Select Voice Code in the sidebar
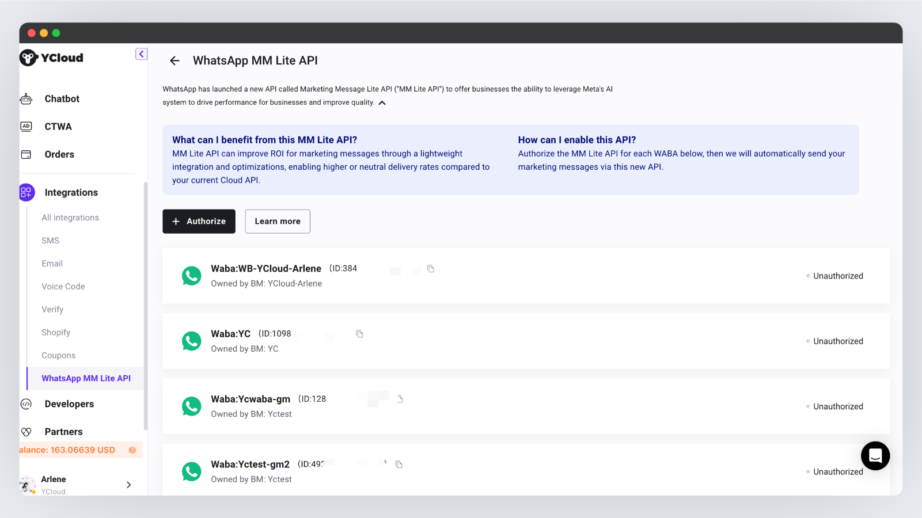Viewport: 922px width, 518px height. coord(63,287)
